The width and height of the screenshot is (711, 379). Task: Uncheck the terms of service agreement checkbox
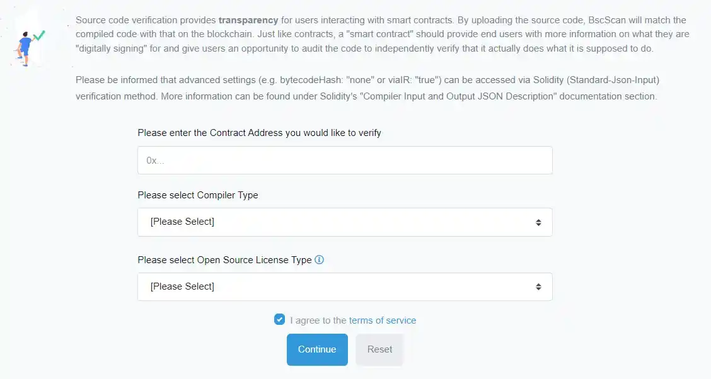(x=279, y=320)
